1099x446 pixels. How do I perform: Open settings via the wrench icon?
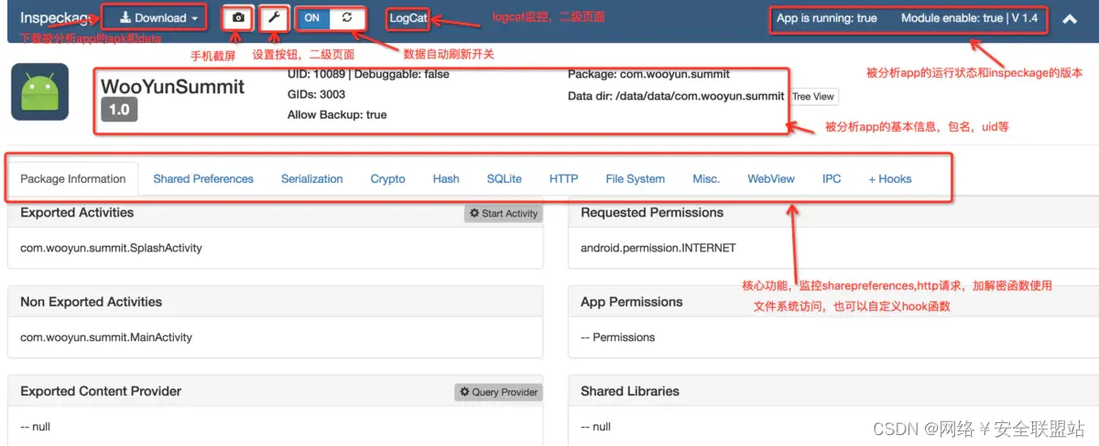pyautogui.click(x=274, y=18)
